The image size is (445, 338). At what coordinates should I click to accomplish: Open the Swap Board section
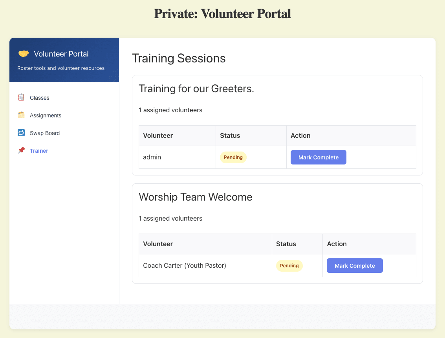click(45, 133)
